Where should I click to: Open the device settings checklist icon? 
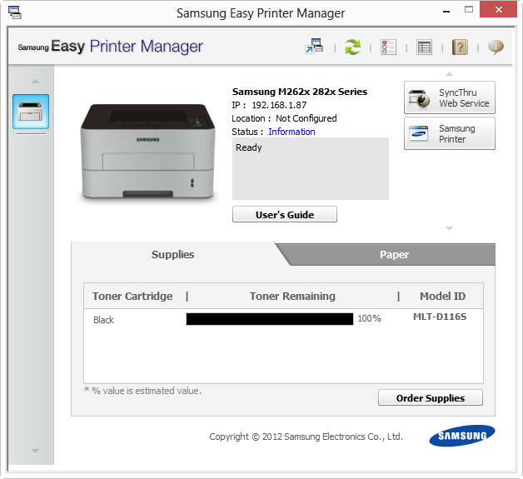(388, 47)
